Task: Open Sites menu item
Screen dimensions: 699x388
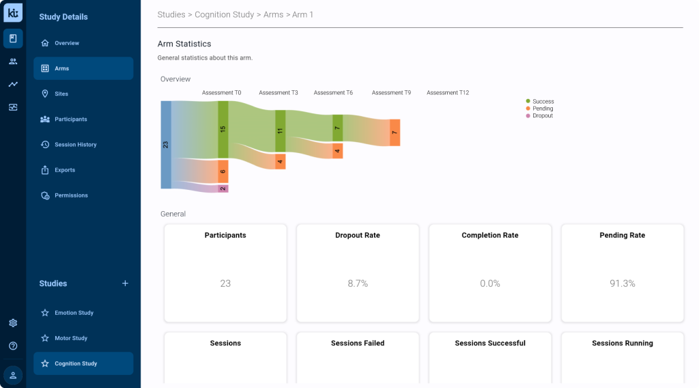Action: (83, 94)
